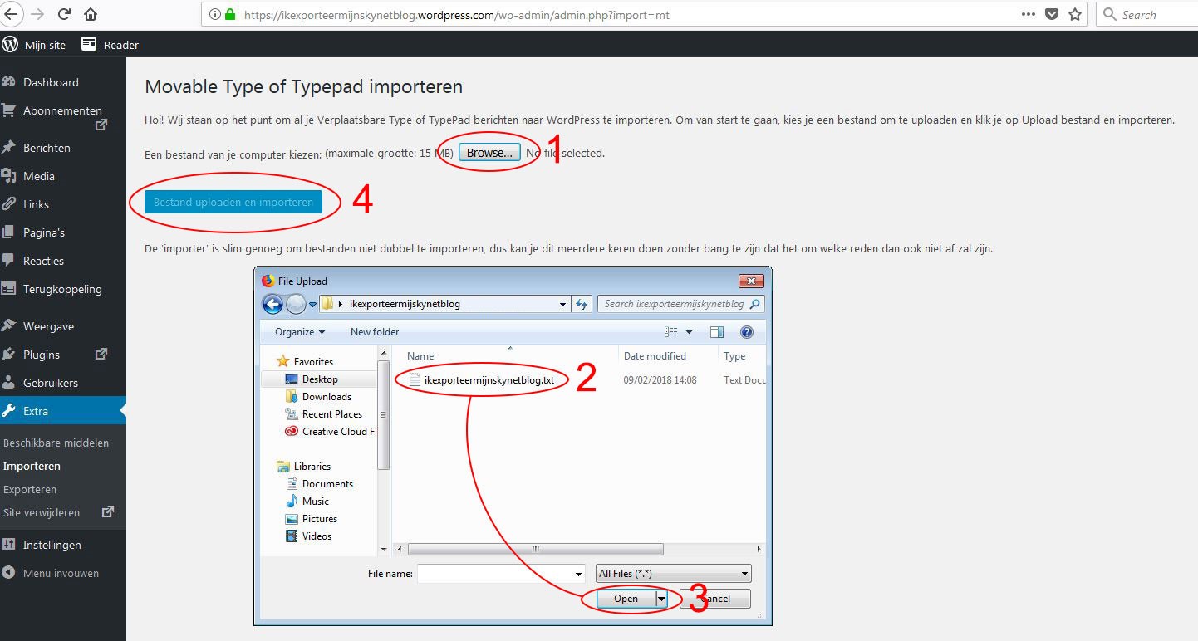The image size is (1198, 641).
Task: Expand the folder path dropdown in File Upload
Action: pyautogui.click(x=563, y=305)
